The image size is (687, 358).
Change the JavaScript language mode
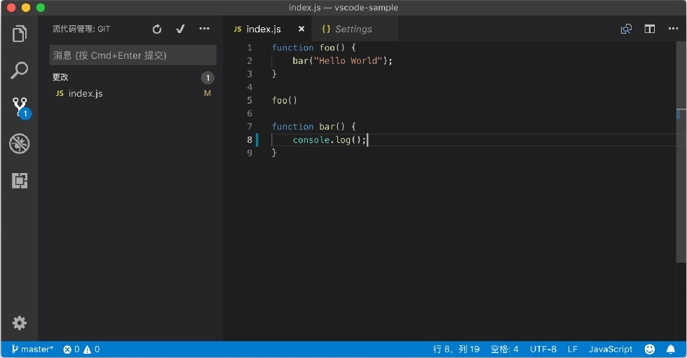point(611,350)
